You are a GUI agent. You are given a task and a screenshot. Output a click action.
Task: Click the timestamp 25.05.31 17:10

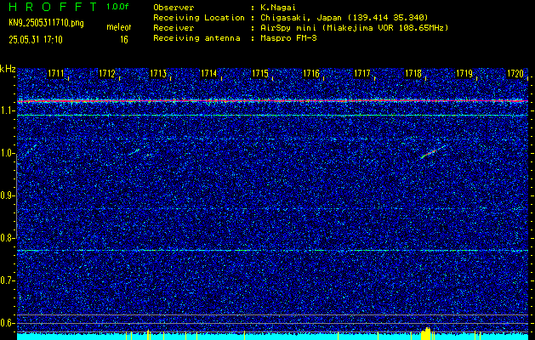click(36, 40)
